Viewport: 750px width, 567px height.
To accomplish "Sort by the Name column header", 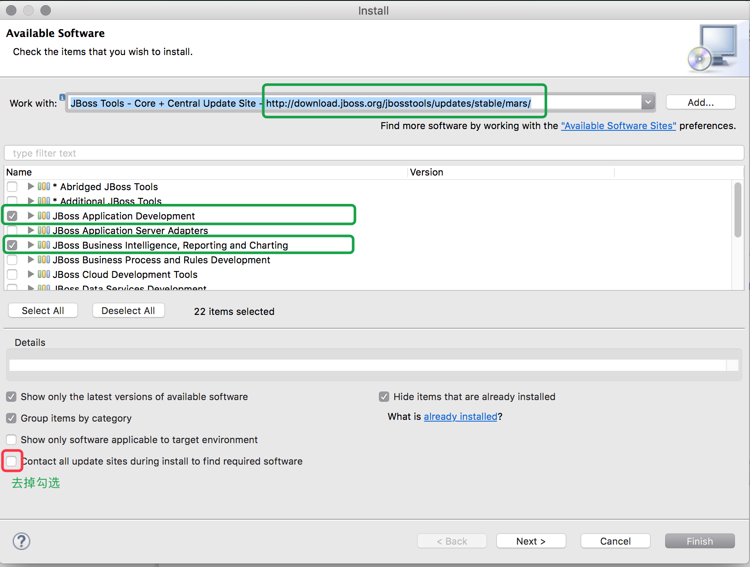I will click(x=206, y=172).
